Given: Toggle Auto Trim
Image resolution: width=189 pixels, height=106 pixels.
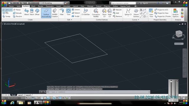Looking at the screenshot, I should pyautogui.click(x=151, y=13).
